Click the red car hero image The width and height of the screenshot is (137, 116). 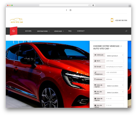pyautogui.click(x=48, y=74)
